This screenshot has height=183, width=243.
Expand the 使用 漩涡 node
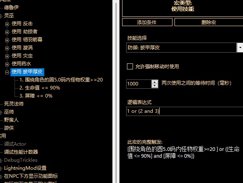7,48
